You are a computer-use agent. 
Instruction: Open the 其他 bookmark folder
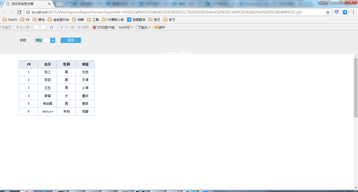(39, 20)
